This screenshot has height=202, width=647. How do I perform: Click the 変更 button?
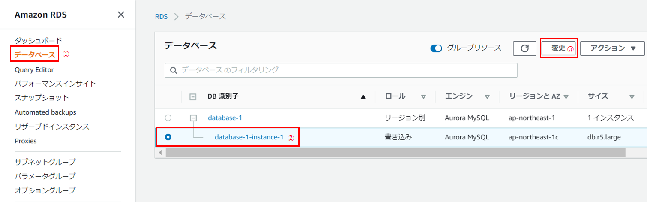click(x=558, y=48)
